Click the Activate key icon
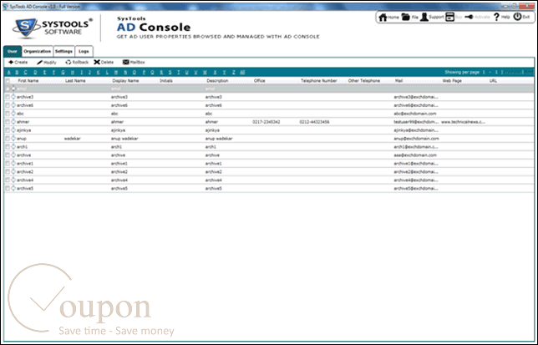 [x=469, y=17]
